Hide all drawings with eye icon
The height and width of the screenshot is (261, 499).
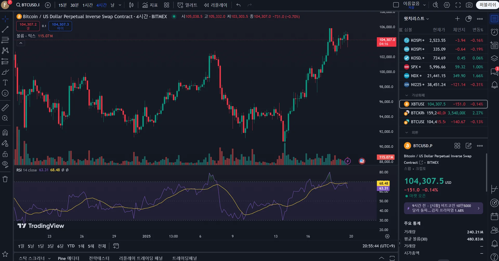click(x=5, y=165)
